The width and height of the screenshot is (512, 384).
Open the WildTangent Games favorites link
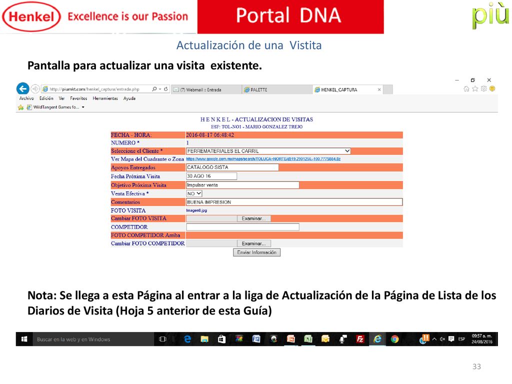pos(53,107)
